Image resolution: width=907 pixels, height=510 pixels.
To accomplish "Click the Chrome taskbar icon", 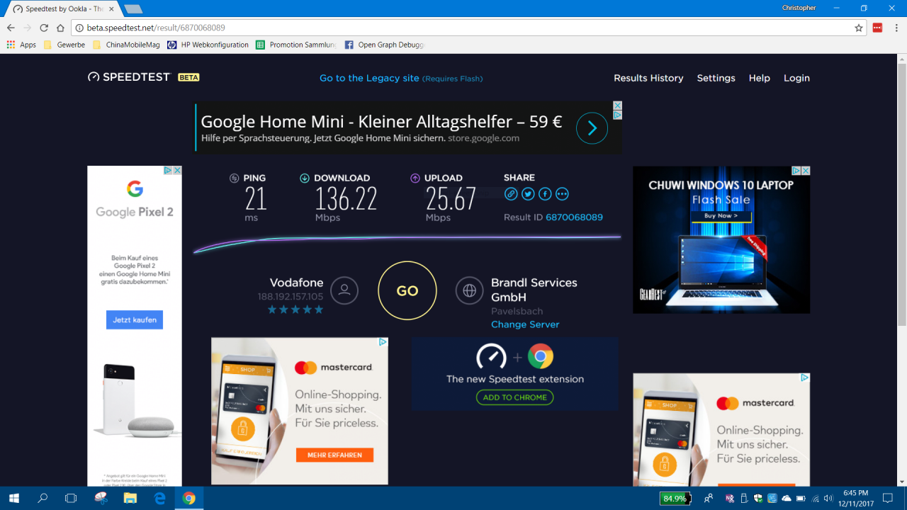I will coord(189,498).
